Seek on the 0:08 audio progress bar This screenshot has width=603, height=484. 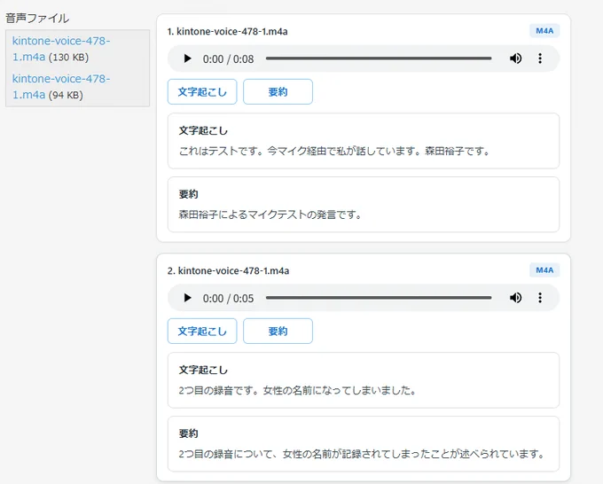click(379, 59)
